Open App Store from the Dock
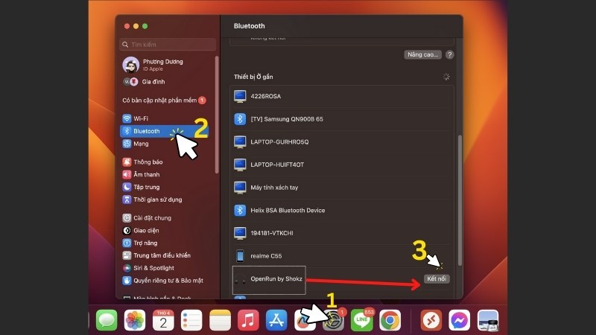Screen dimensions: 596x335 tap(276, 320)
